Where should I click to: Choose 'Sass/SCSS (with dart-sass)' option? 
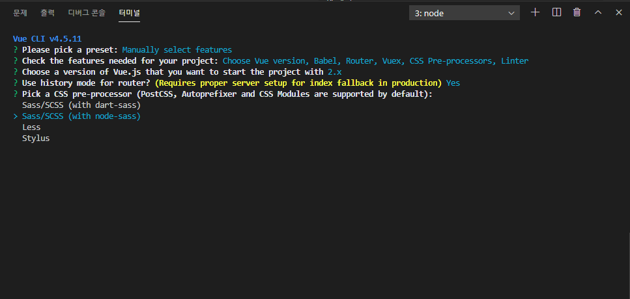point(81,105)
